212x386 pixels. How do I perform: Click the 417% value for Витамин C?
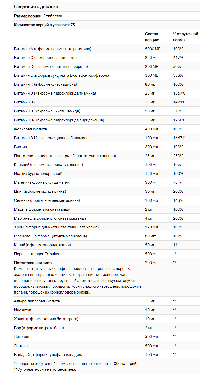[178, 58]
